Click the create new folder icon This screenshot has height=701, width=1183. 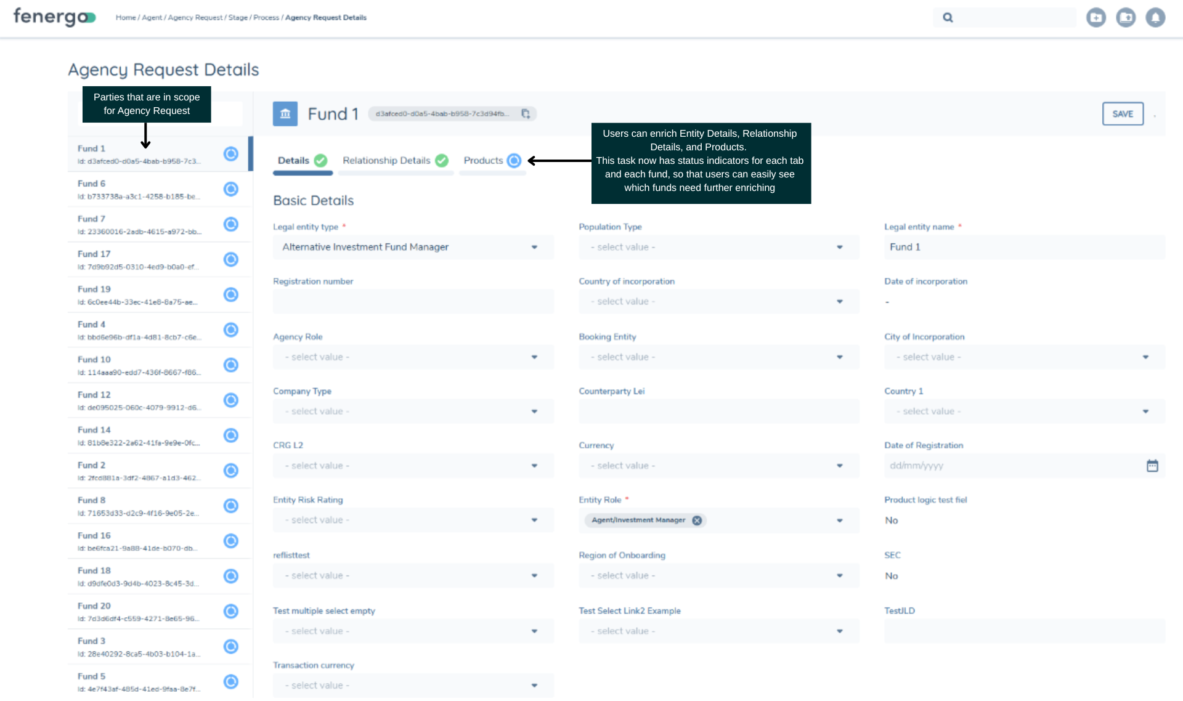1096,17
